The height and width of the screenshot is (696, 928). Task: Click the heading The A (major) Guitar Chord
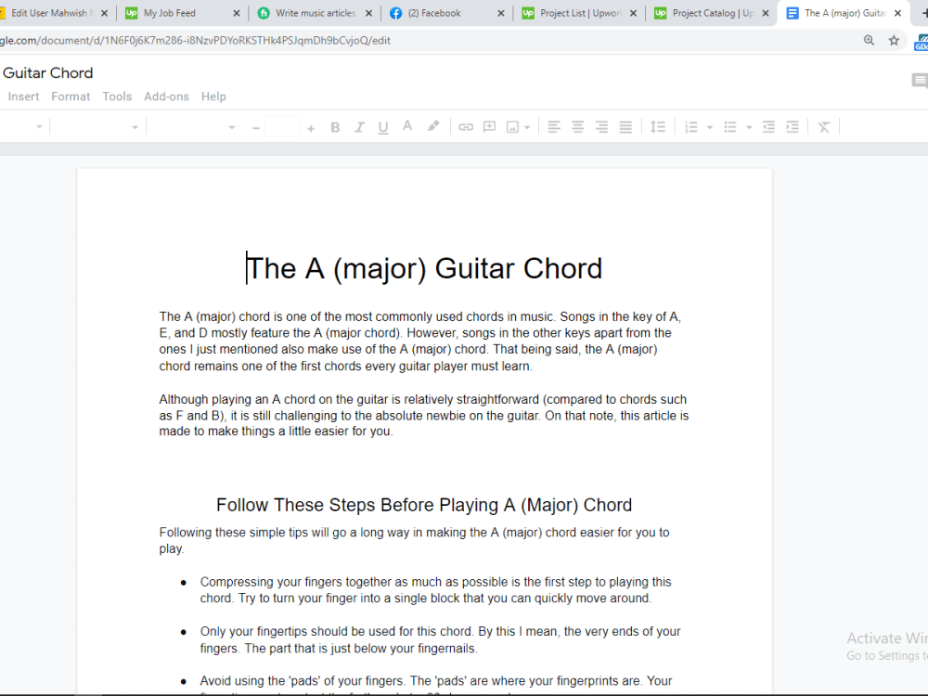click(x=424, y=269)
